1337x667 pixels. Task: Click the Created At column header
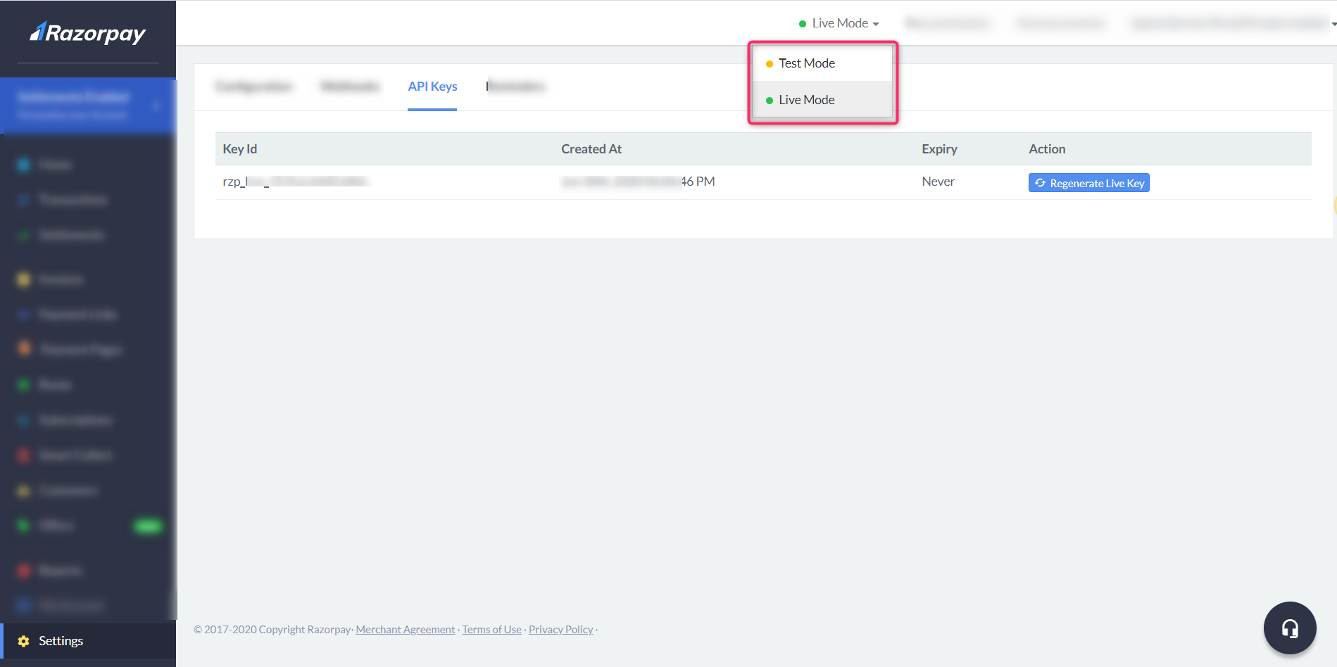pyautogui.click(x=591, y=149)
